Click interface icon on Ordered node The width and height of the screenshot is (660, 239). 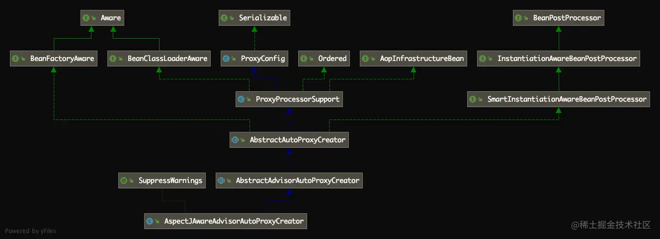coord(304,59)
